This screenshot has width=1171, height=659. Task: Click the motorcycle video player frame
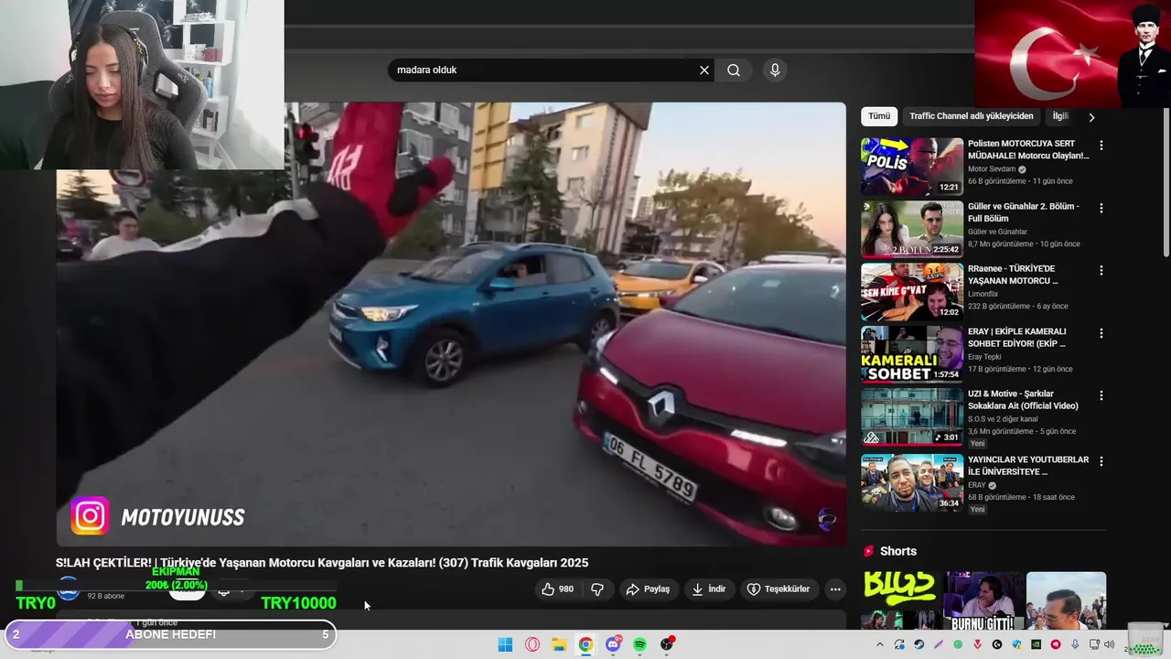click(x=451, y=325)
